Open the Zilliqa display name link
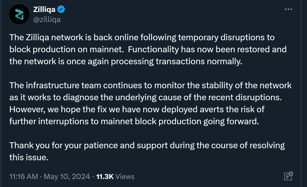Screen dimensions: 307x187 (44, 9)
